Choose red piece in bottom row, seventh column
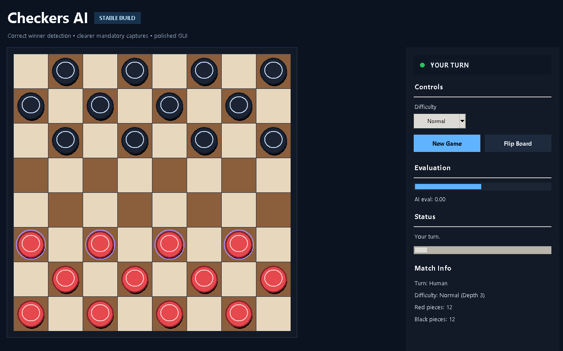This screenshot has height=351, width=563. click(239, 314)
